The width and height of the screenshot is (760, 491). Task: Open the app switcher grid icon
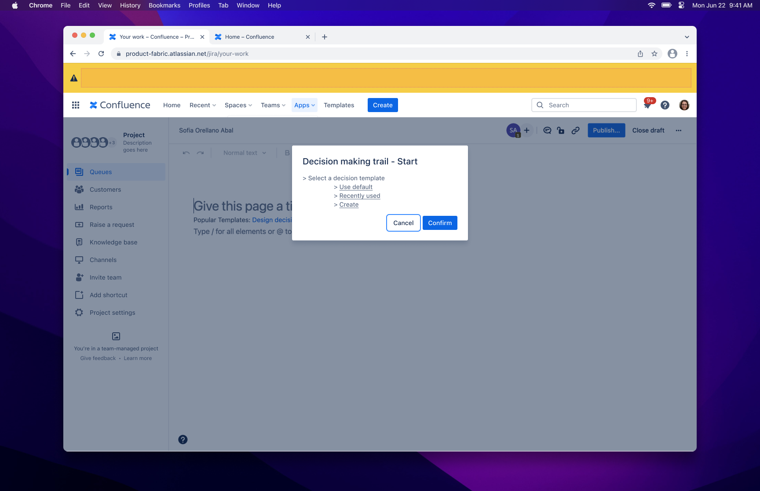pos(76,105)
